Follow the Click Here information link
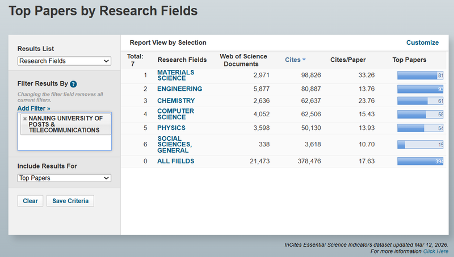Viewport: 454px width, 257px height. click(x=435, y=251)
